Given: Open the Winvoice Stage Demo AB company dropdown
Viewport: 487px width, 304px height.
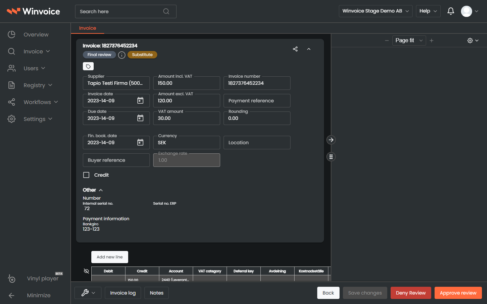Looking at the screenshot, I should [x=376, y=11].
